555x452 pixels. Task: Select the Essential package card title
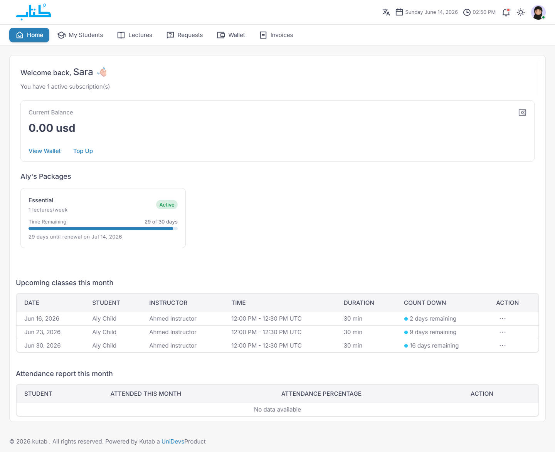click(x=41, y=200)
